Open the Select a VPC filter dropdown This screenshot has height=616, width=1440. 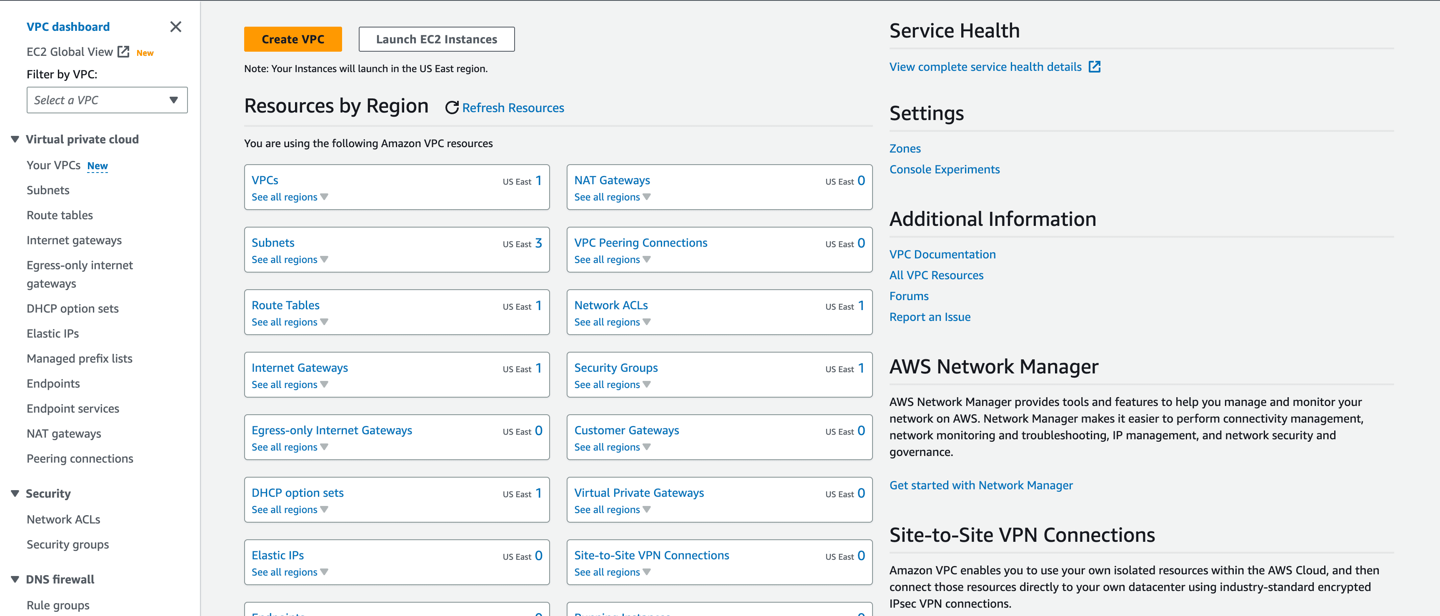point(107,100)
